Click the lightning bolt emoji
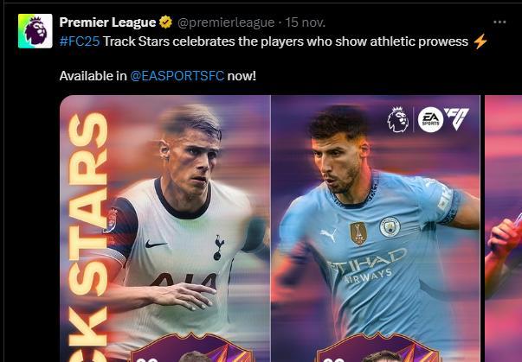Screen dimensions: 522x362 point(480,41)
